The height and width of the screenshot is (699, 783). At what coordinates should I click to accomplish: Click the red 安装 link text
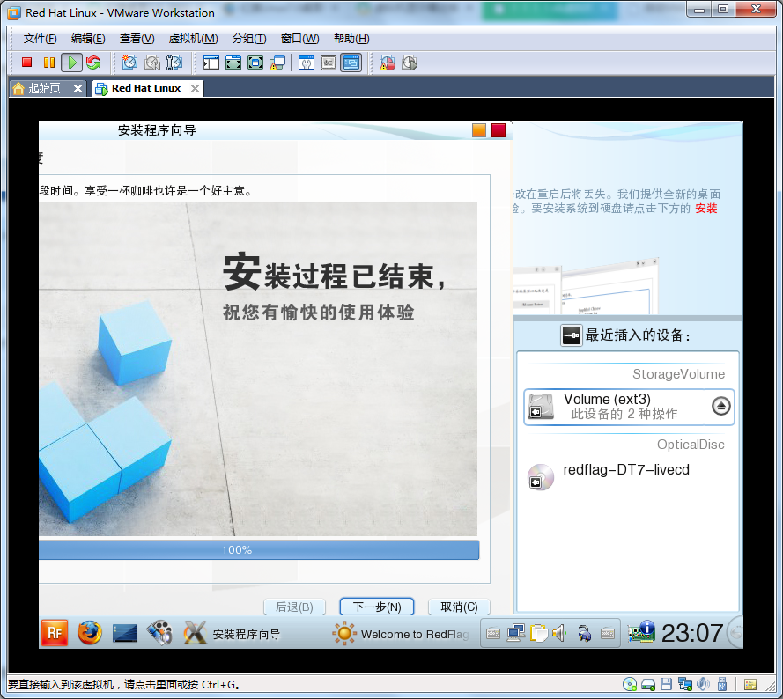pos(706,208)
